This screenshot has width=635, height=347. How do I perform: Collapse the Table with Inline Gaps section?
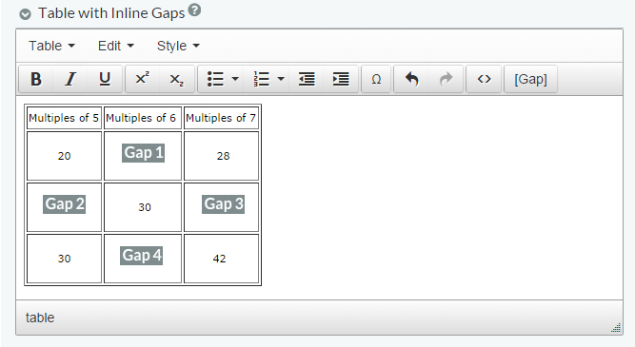point(25,14)
